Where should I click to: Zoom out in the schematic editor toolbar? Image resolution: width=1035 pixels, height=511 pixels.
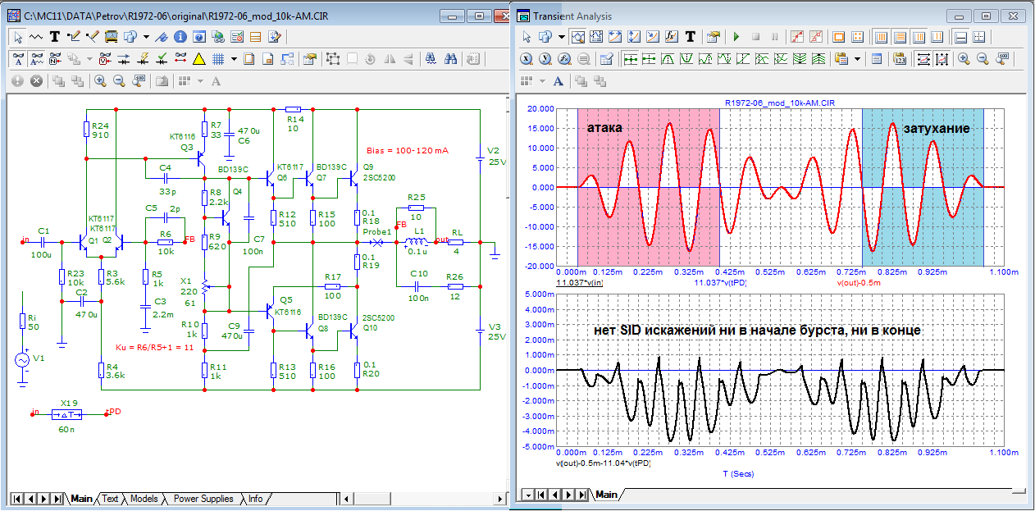[119, 81]
